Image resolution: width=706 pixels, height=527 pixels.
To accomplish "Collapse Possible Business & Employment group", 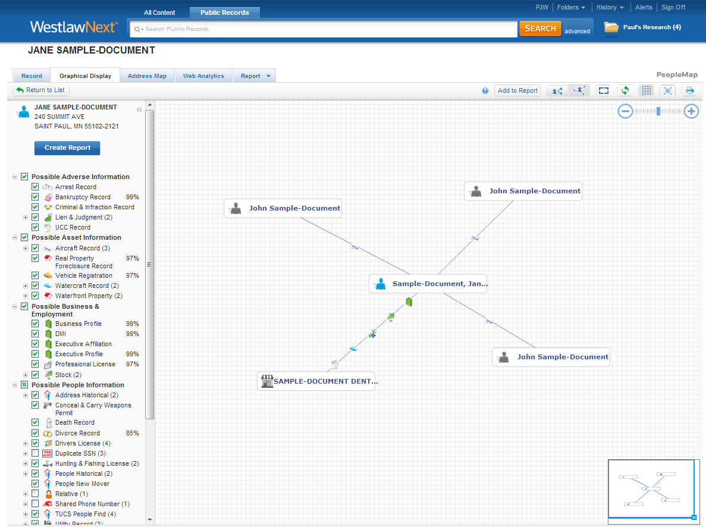I will [x=15, y=306].
